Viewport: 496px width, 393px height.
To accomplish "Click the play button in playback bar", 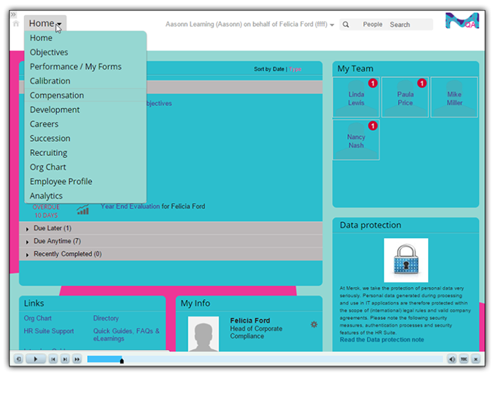I will [36, 359].
